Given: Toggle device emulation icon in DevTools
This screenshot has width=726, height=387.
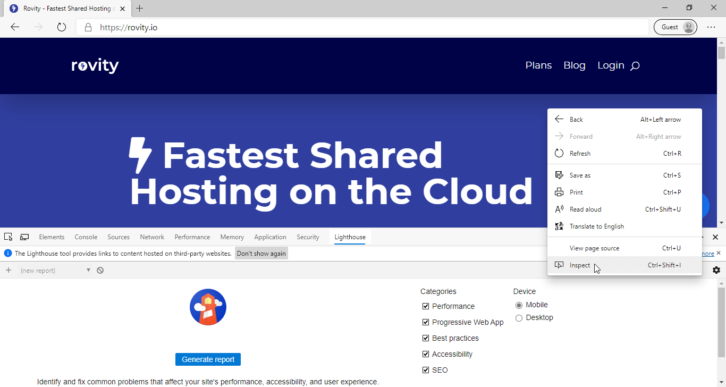Looking at the screenshot, I should point(24,237).
